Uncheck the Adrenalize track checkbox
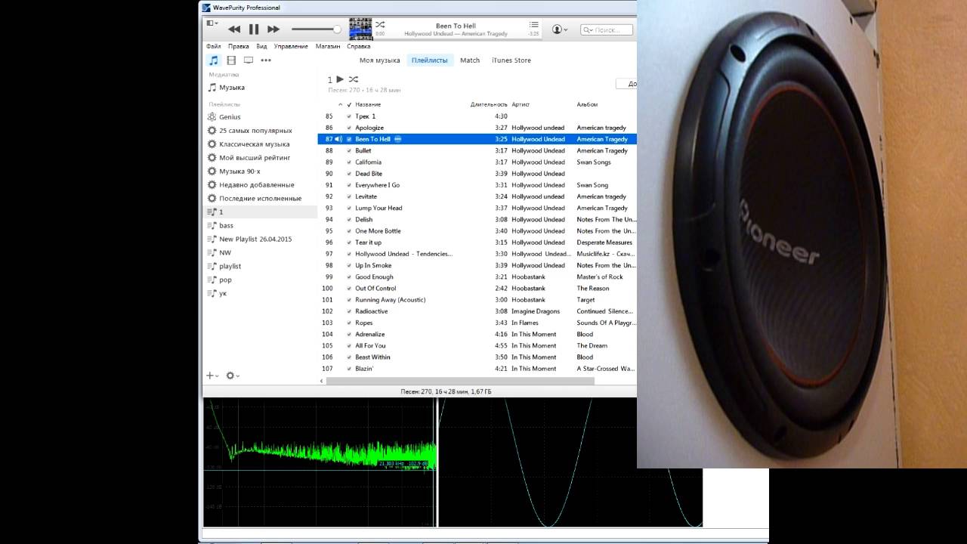967x544 pixels. pyautogui.click(x=349, y=335)
